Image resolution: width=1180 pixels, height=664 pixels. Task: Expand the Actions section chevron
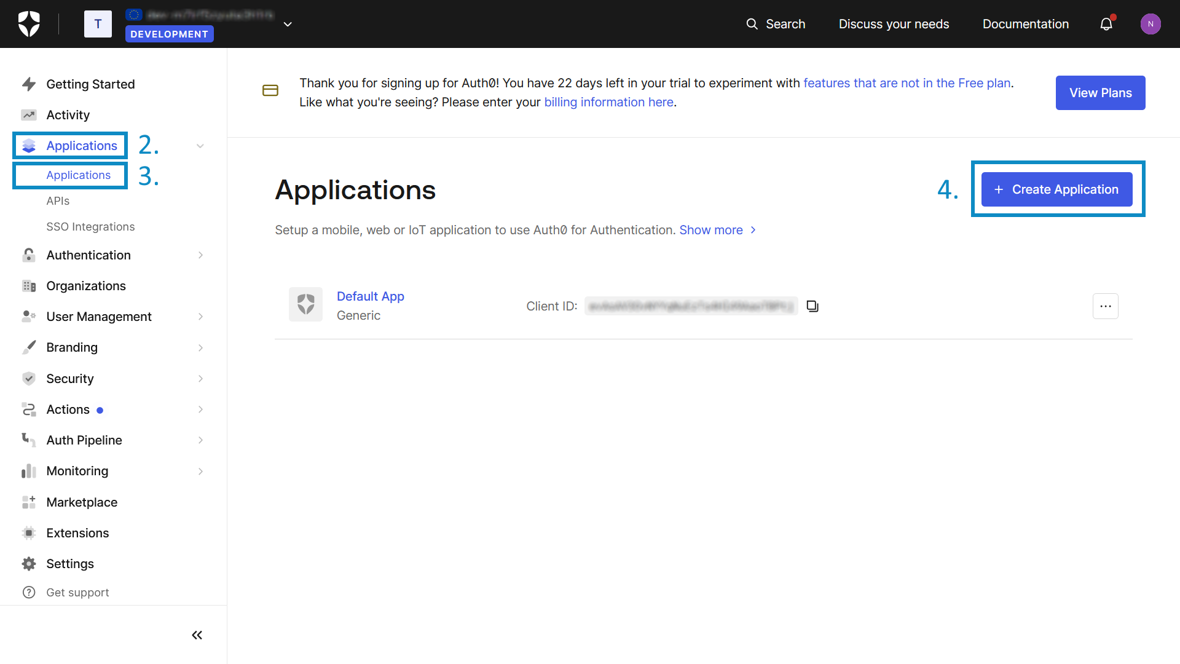200,409
